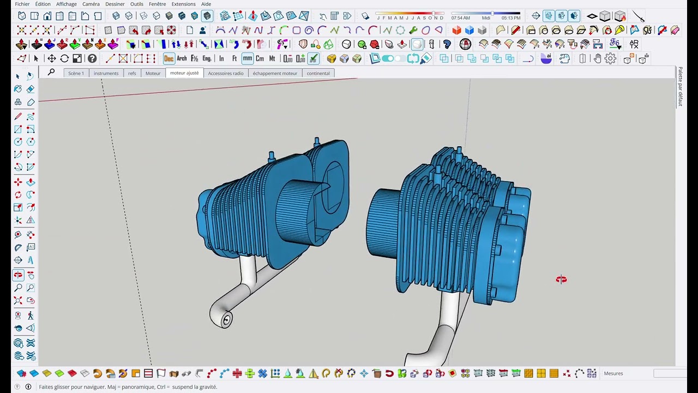The image size is (698, 393).
Task: Select the arrow Select tool in left toolbar
Action: click(18, 76)
